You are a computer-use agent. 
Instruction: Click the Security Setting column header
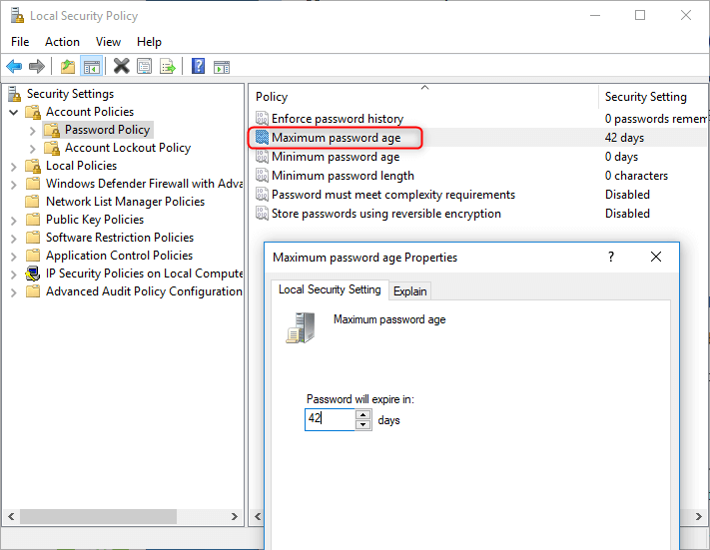pyautogui.click(x=646, y=97)
